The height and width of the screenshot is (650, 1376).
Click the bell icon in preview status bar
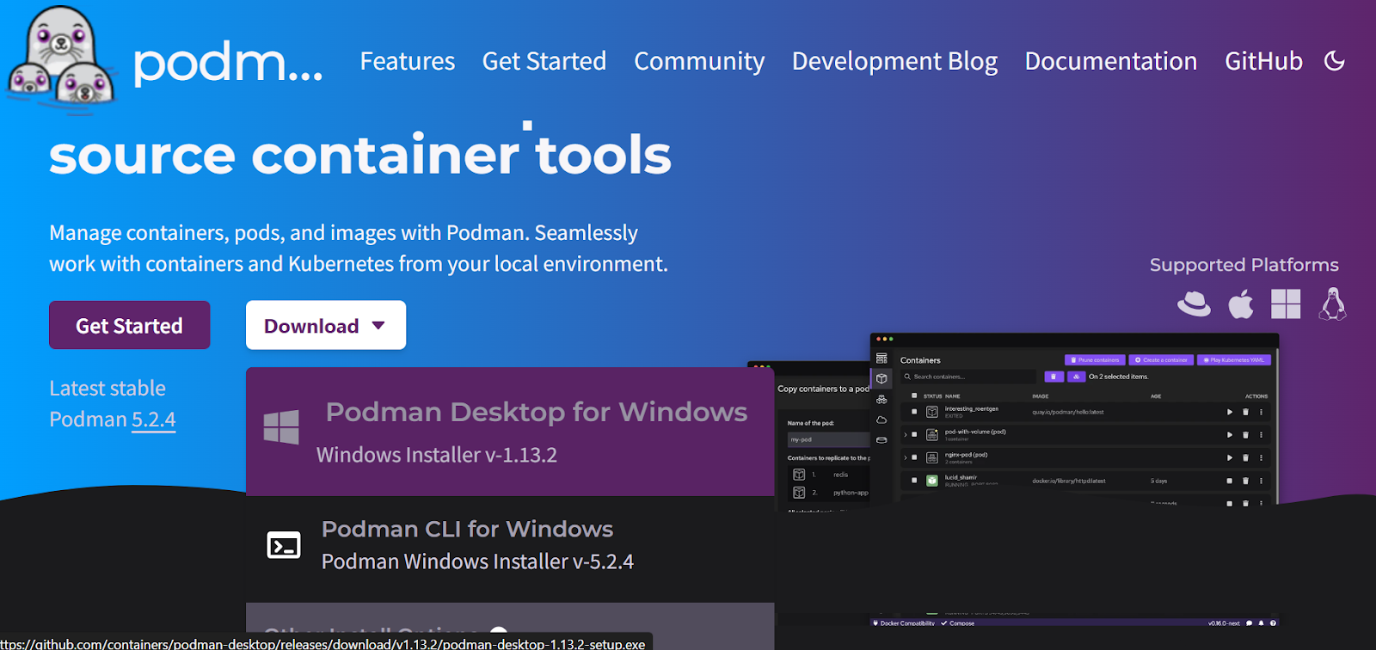(1262, 623)
